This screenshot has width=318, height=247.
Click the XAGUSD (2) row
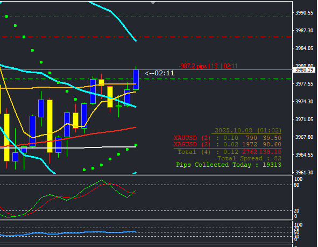[228, 144]
